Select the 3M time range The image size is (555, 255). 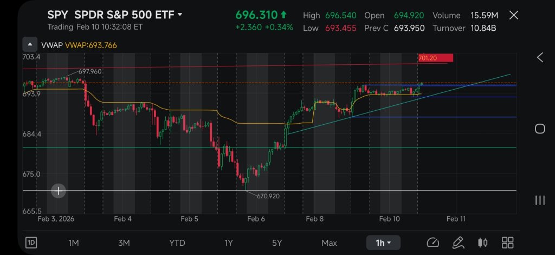coord(124,243)
